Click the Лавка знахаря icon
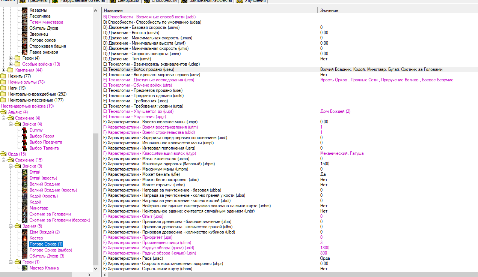478x277 pixels. tap(25, 52)
